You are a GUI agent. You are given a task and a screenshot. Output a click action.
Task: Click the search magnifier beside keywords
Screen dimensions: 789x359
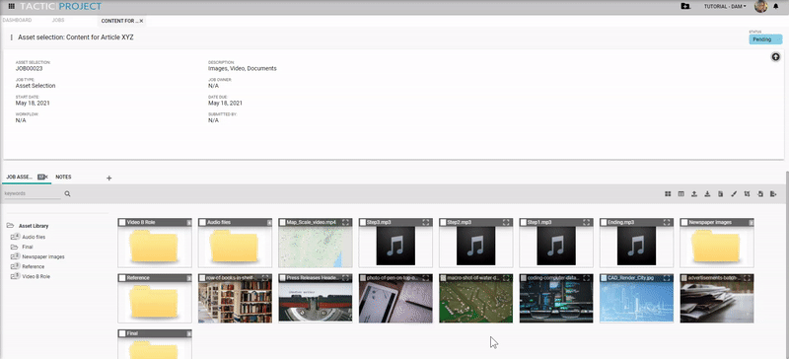pyautogui.click(x=67, y=194)
